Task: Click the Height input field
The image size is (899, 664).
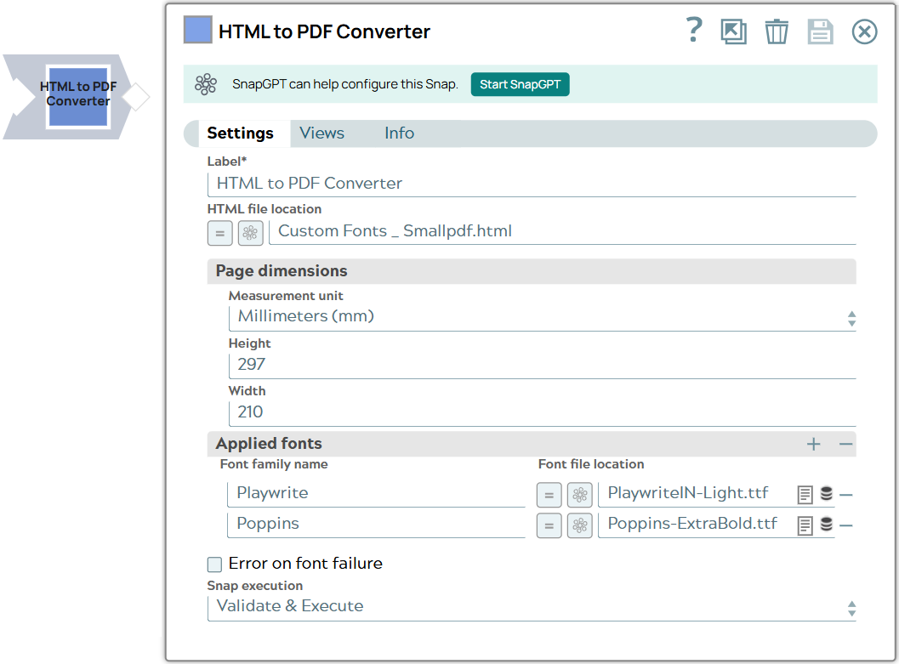Action: tap(541, 365)
